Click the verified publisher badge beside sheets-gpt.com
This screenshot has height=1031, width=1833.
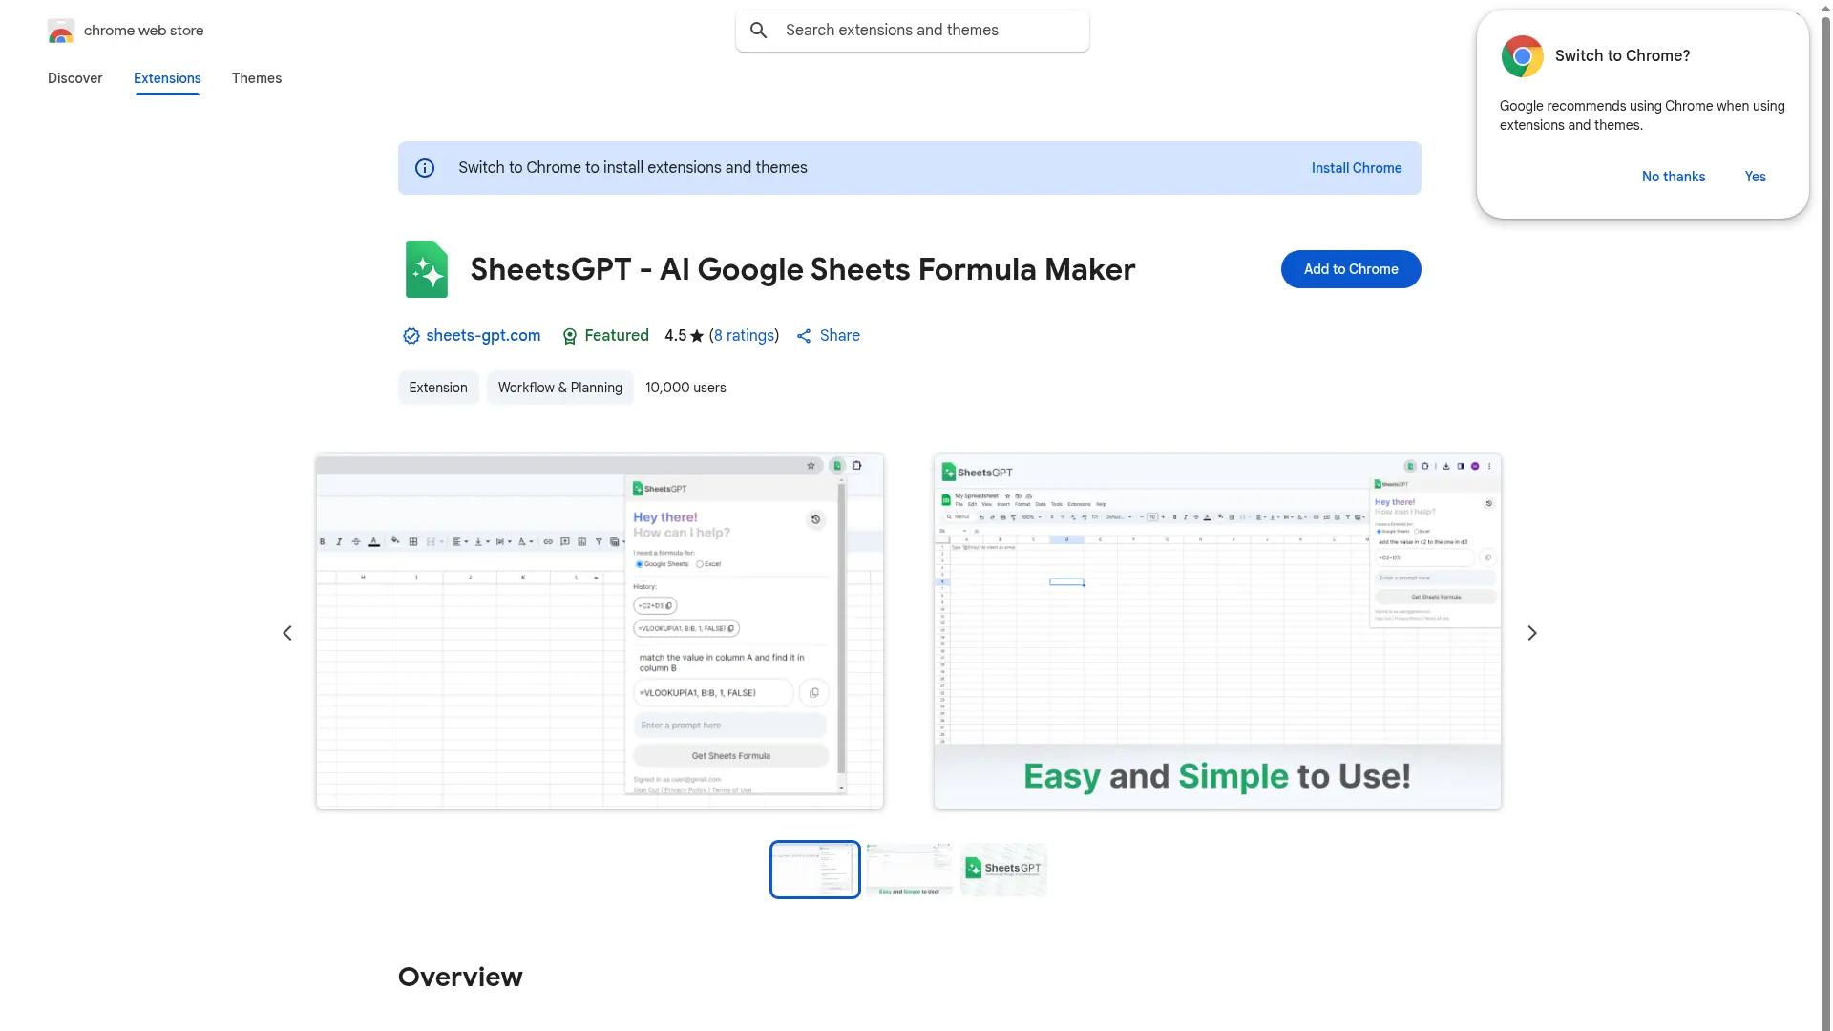(410, 335)
